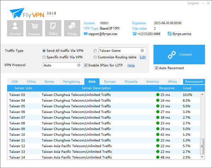Select the Taiwan 10 server row

tap(104, 134)
